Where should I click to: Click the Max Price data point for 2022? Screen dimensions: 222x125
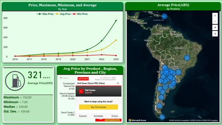102,41
